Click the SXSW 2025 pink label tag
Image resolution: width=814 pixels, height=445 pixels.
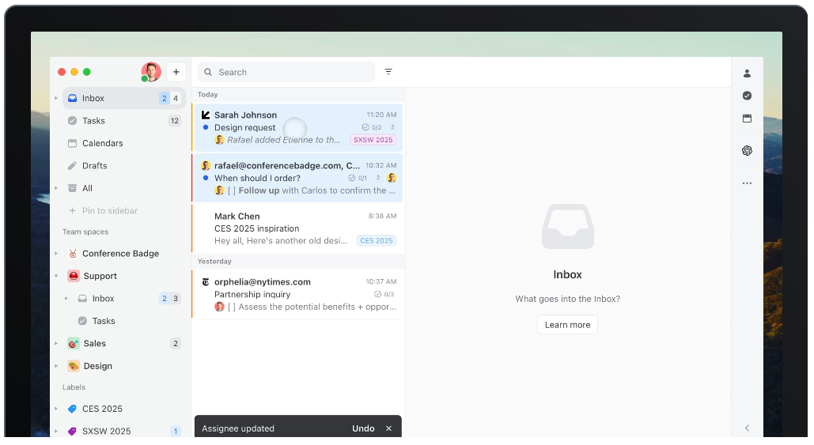(x=373, y=140)
